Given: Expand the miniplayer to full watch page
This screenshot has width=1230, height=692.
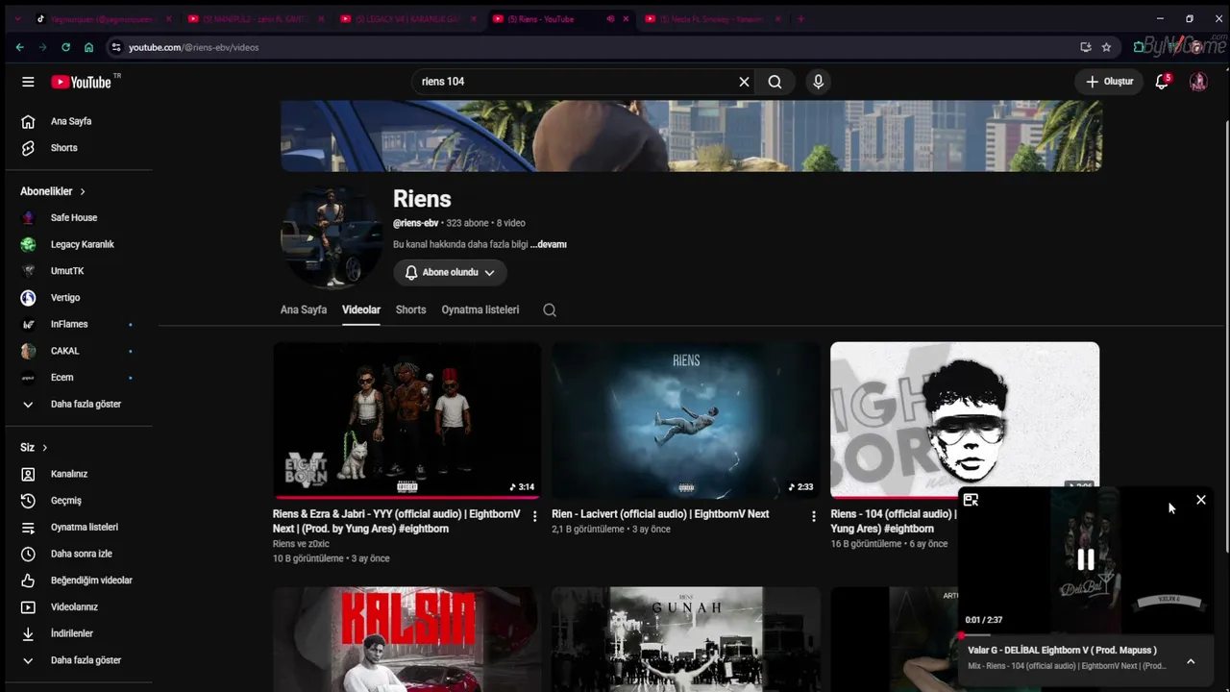Looking at the screenshot, I should click(971, 500).
